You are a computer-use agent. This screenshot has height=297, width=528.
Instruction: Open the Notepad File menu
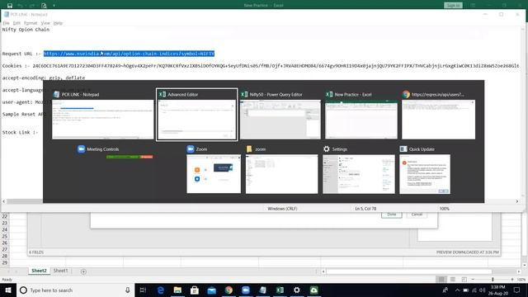[x=6, y=23]
